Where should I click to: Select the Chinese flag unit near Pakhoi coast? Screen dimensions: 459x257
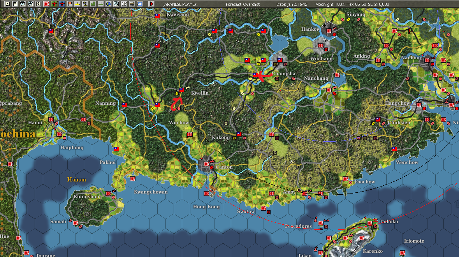pos(116,149)
